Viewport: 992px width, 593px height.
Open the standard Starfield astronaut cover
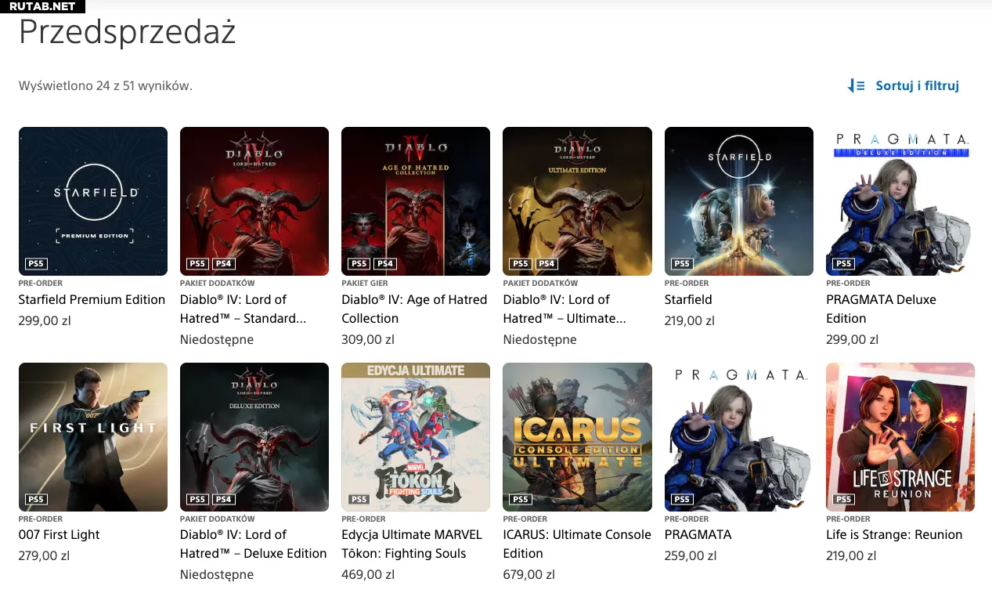[x=739, y=201]
